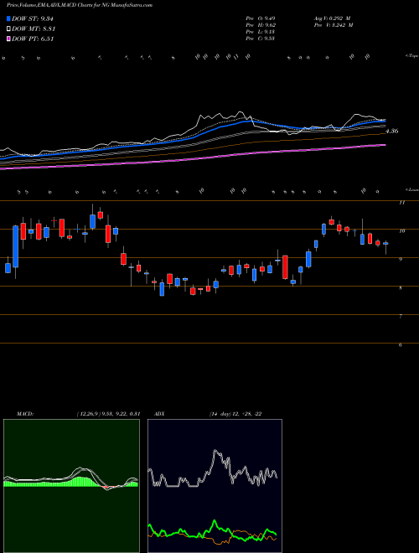Select the 'DOW ST: 9.34' legend text
The width and height of the screenshot is (419, 553).
pyautogui.click(x=33, y=19)
